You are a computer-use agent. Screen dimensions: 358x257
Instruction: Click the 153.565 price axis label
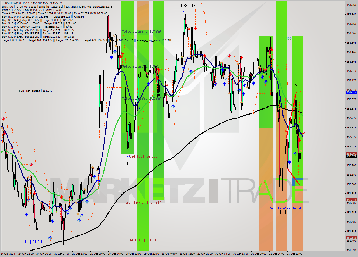pyautogui.click(x=351, y=43)
